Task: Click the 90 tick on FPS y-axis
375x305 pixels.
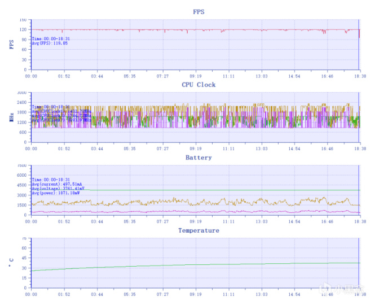Action: [24, 40]
